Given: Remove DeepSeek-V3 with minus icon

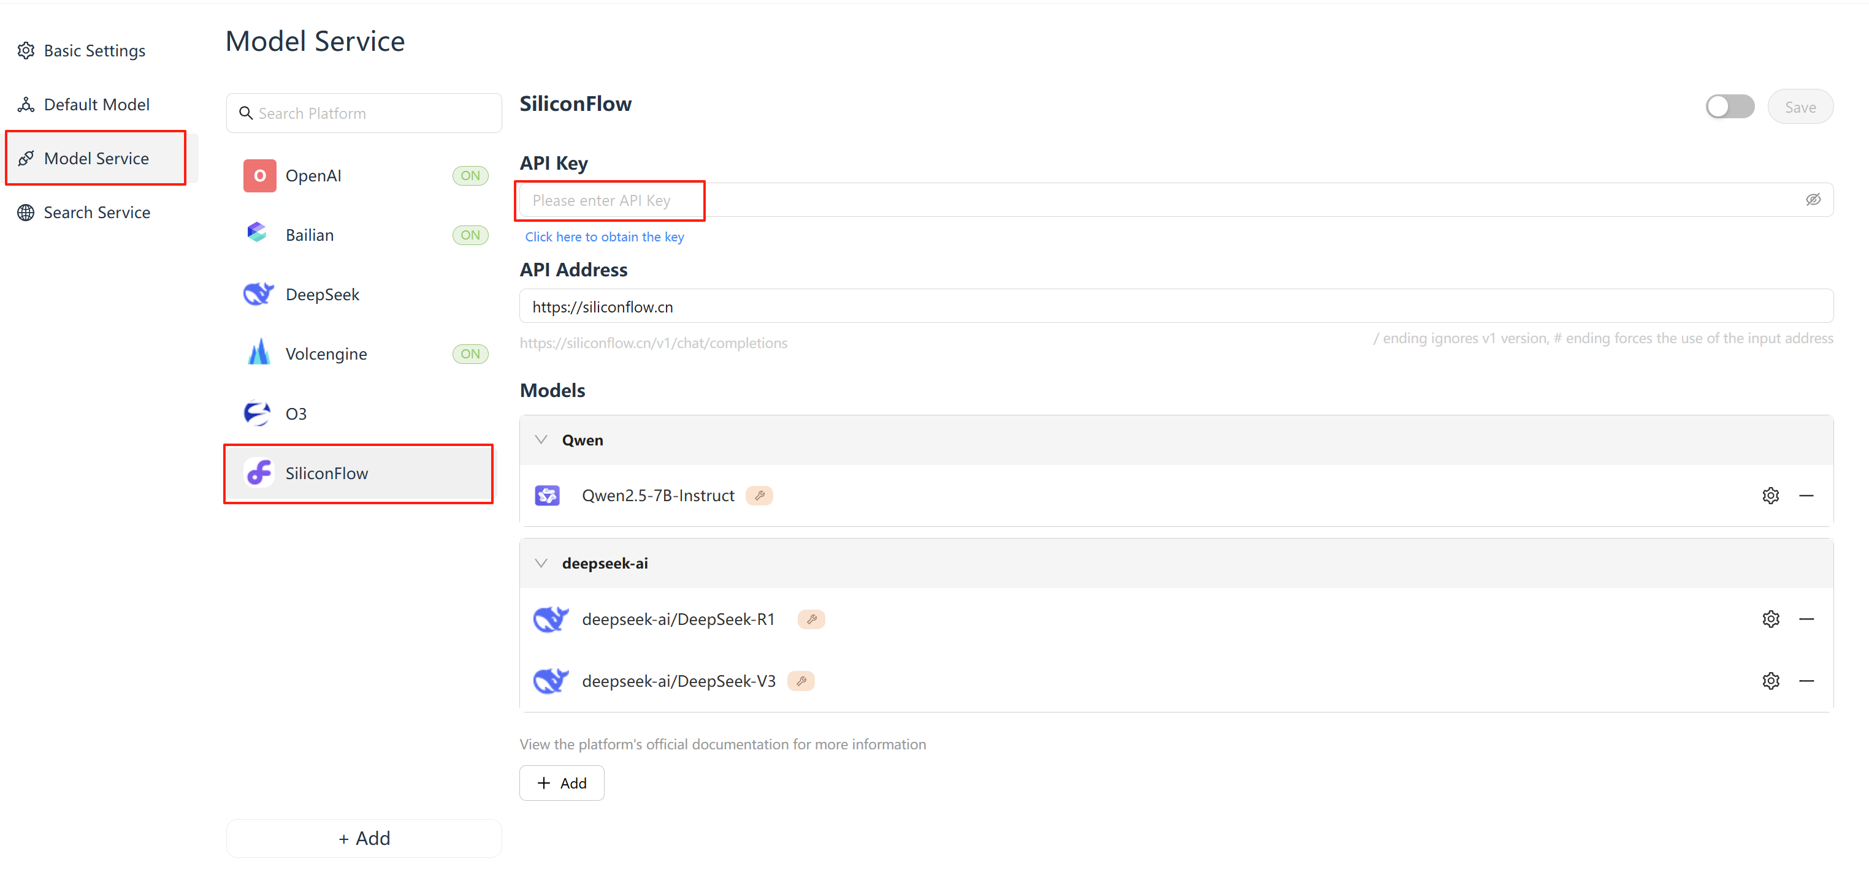Looking at the screenshot, I should [1806, 681].
